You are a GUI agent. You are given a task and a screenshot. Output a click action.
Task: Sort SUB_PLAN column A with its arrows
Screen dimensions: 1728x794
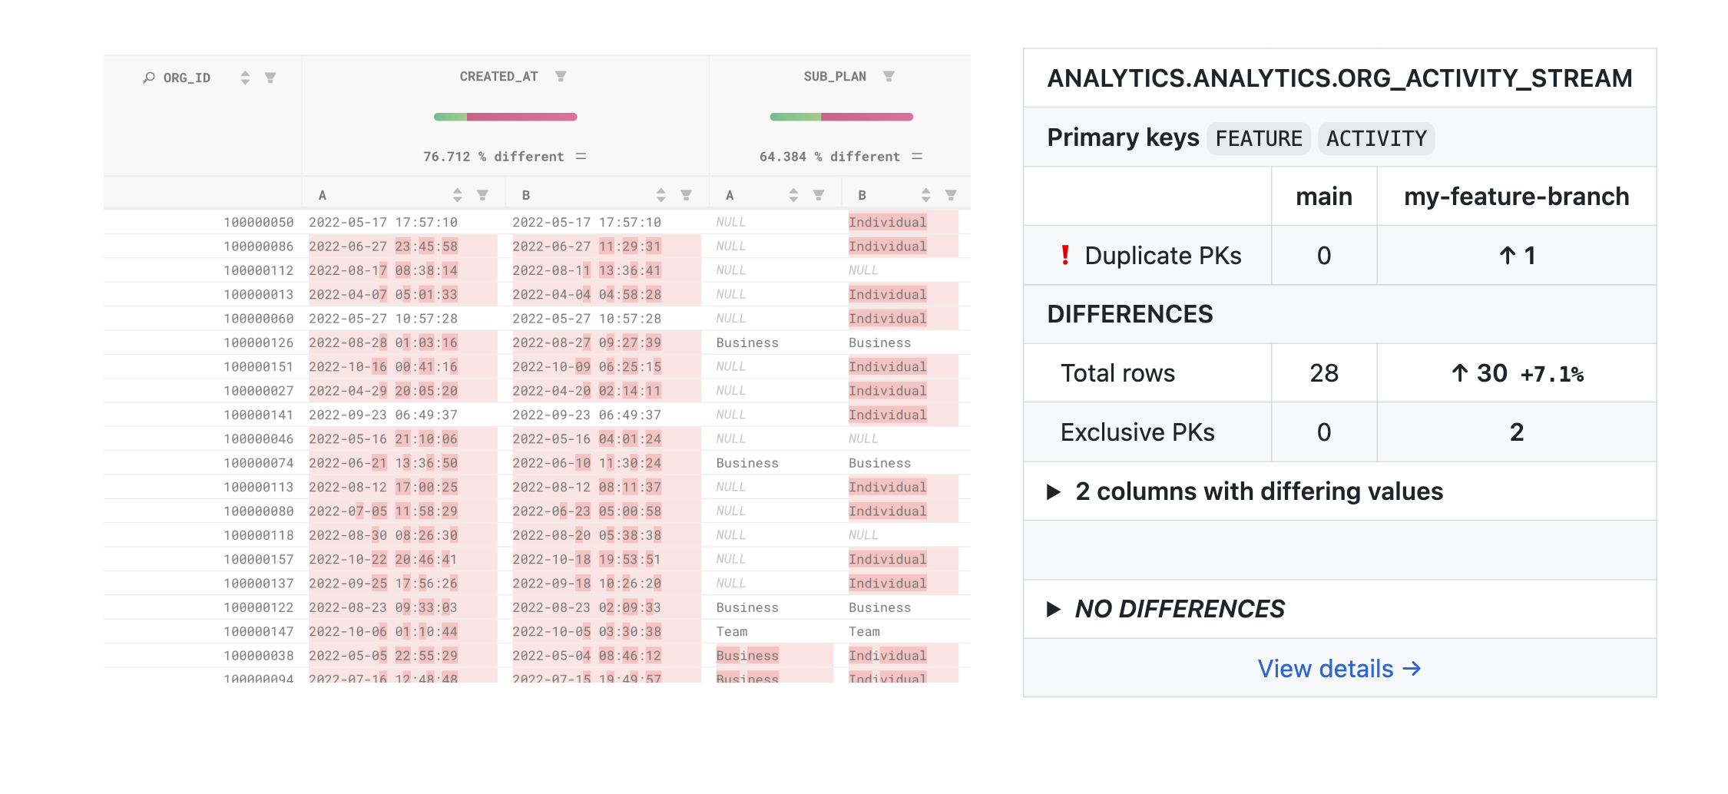coord(793,195)
